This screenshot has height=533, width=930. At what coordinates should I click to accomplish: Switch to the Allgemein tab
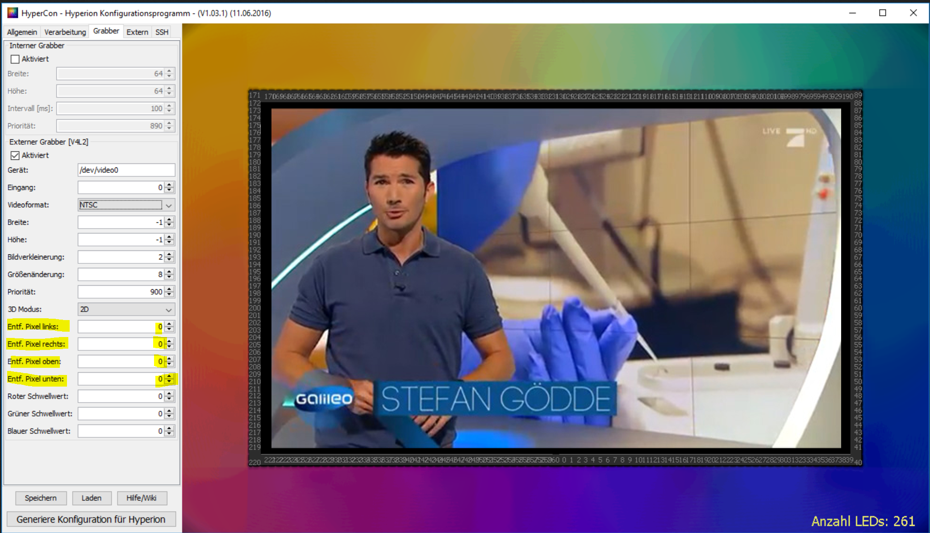coord(22,32)
